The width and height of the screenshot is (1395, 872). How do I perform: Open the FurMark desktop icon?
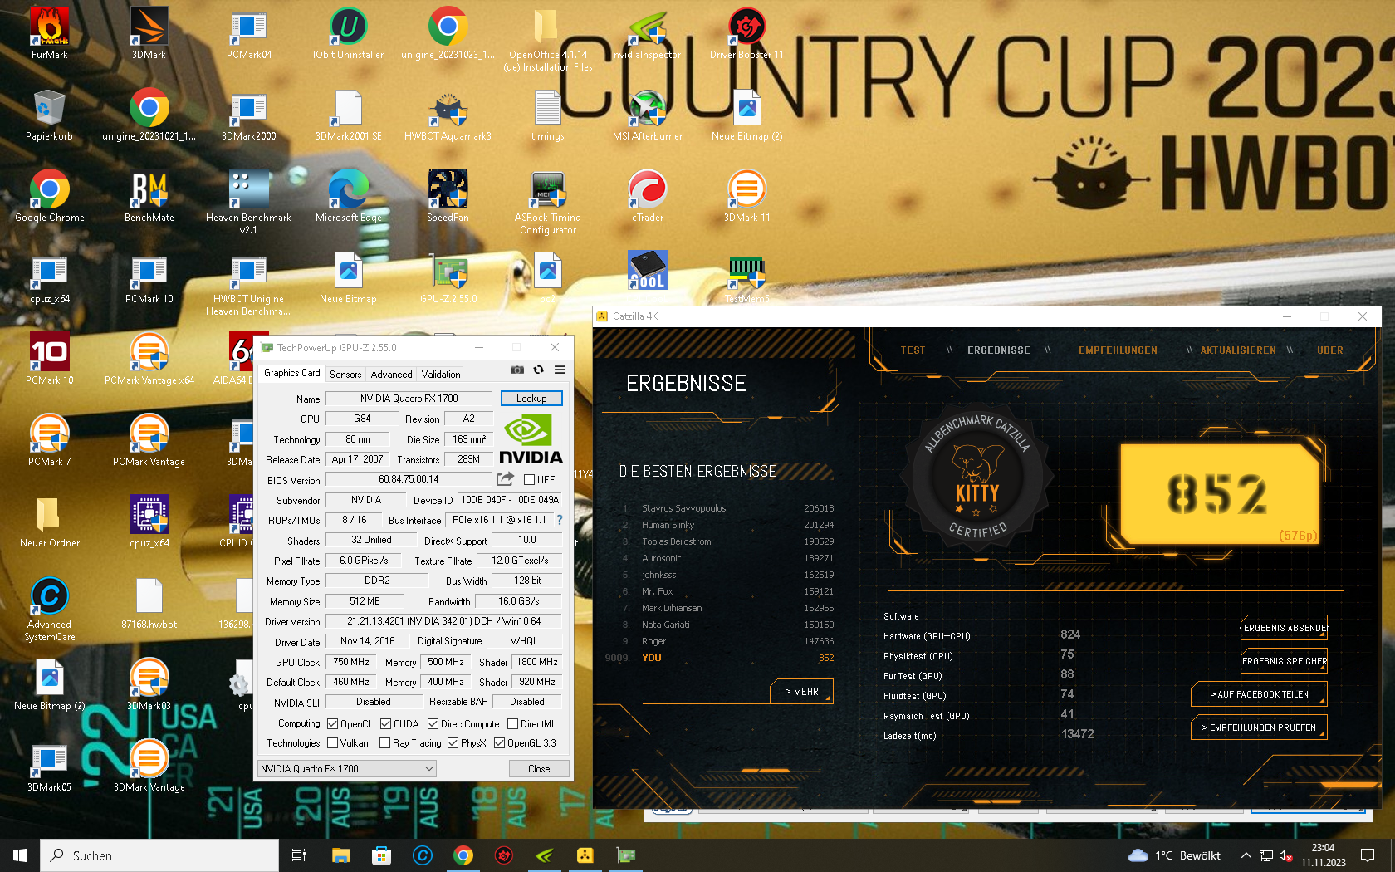pos(50,33)
